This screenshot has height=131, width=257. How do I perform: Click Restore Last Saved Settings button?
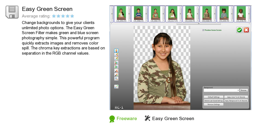(x=214, y=101)
